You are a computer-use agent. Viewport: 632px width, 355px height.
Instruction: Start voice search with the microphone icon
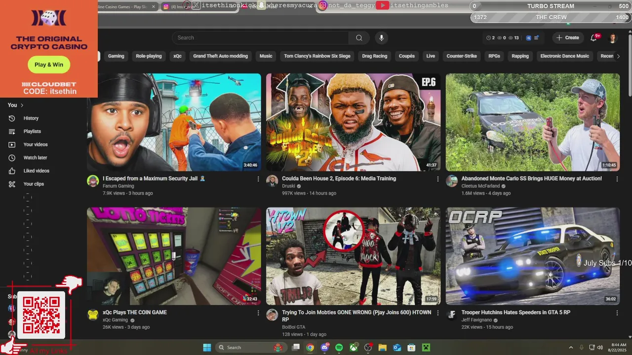(x=381, y=37)
